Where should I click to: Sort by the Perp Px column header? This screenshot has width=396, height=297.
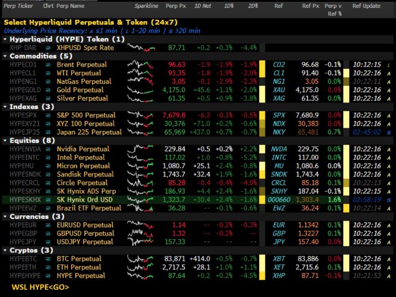coord(176,6)
